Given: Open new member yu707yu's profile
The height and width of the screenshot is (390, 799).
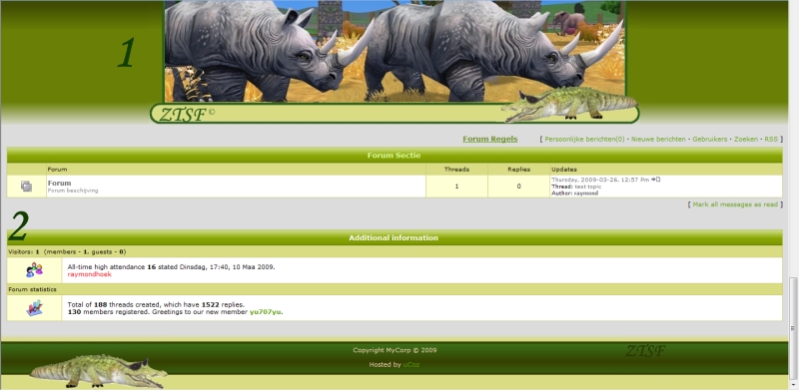Looking at the screenshot, I should click(x=266, y=311).
